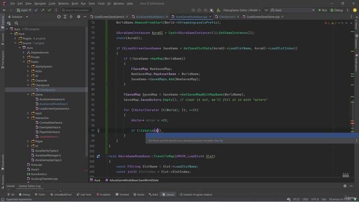Click the Run button
Screen dimensions: 359x202
[323, 10]
